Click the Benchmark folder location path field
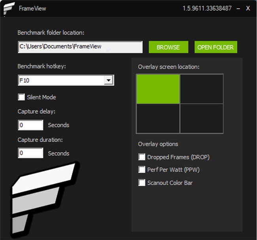Screen dimensions: 257x240 click(80, 47)
